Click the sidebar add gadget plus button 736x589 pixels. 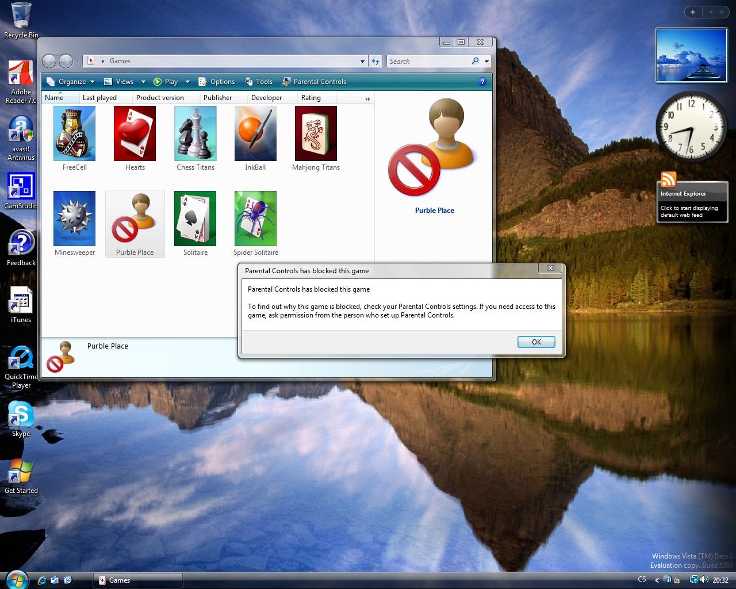click(693, 12)
